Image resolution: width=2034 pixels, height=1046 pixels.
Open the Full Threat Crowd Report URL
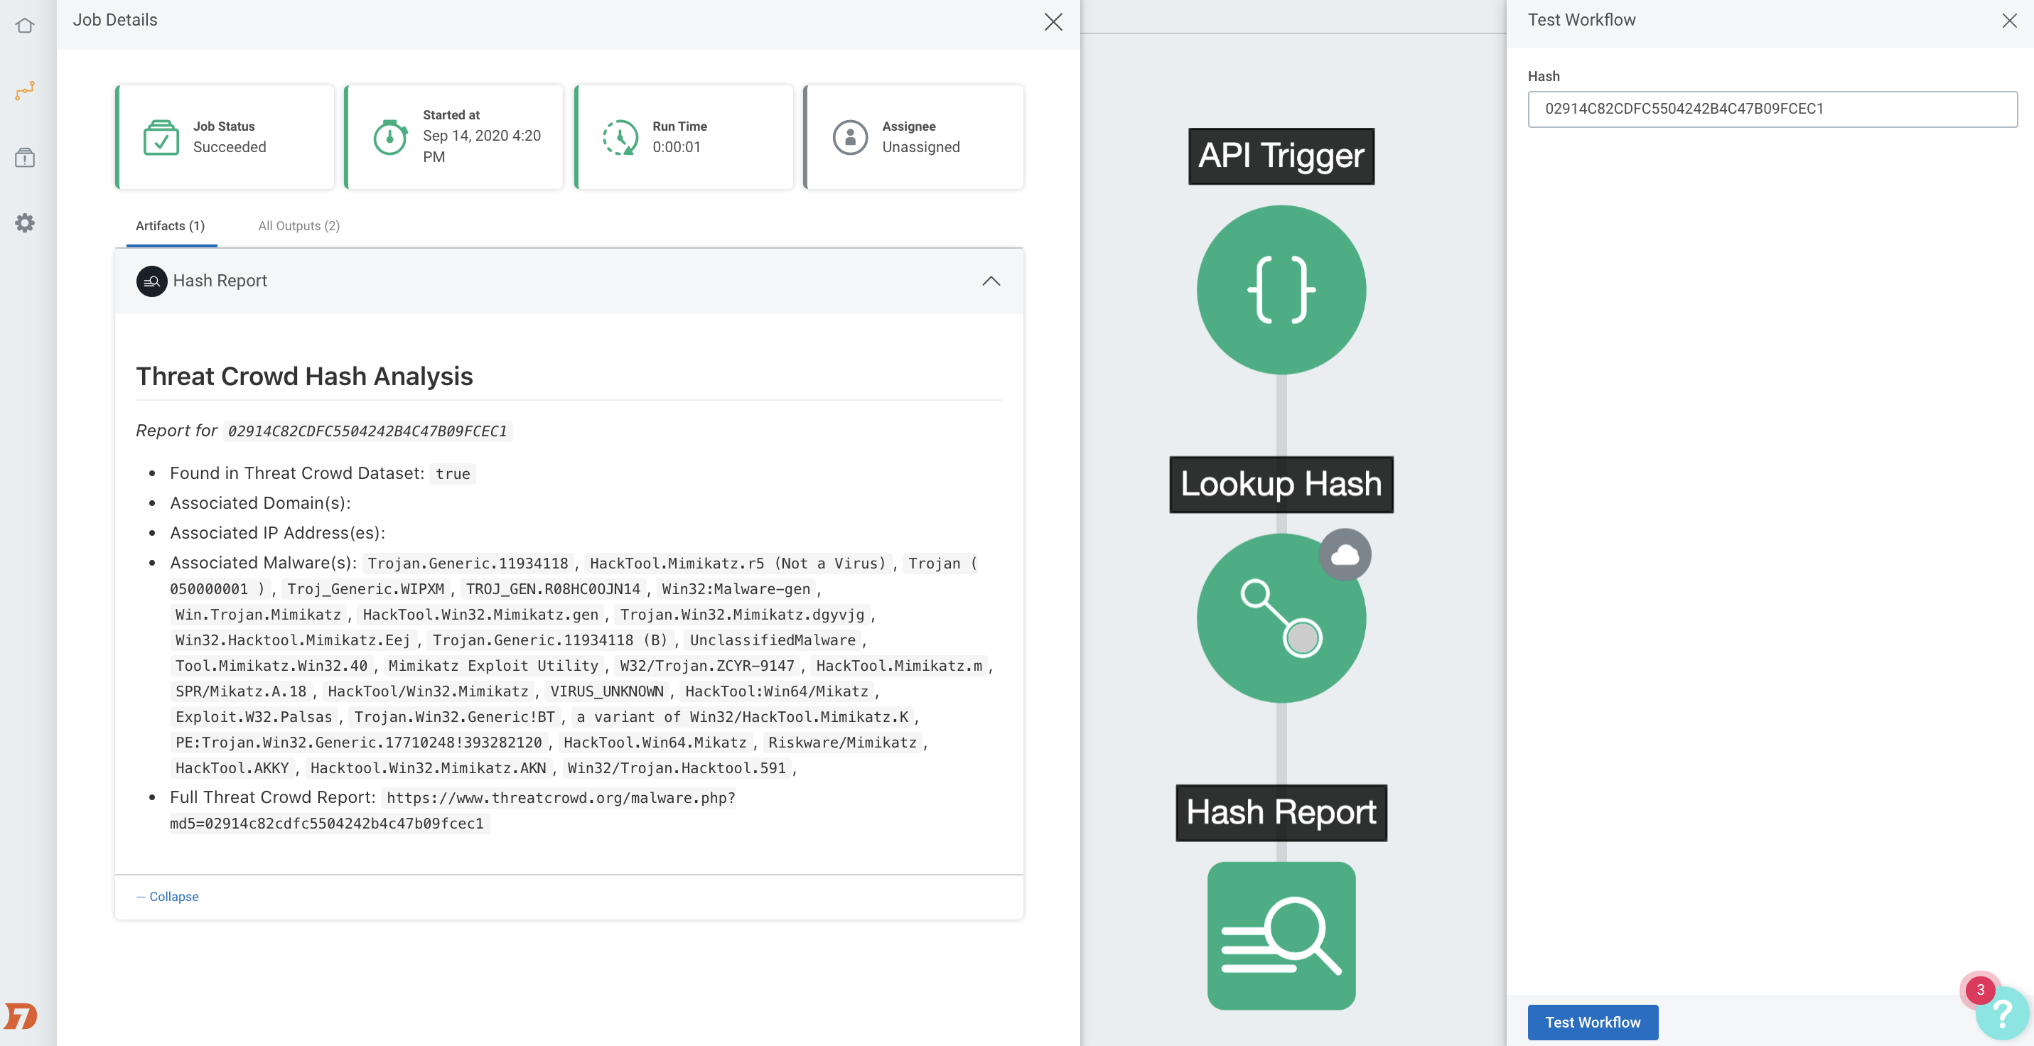coord(453,811)
